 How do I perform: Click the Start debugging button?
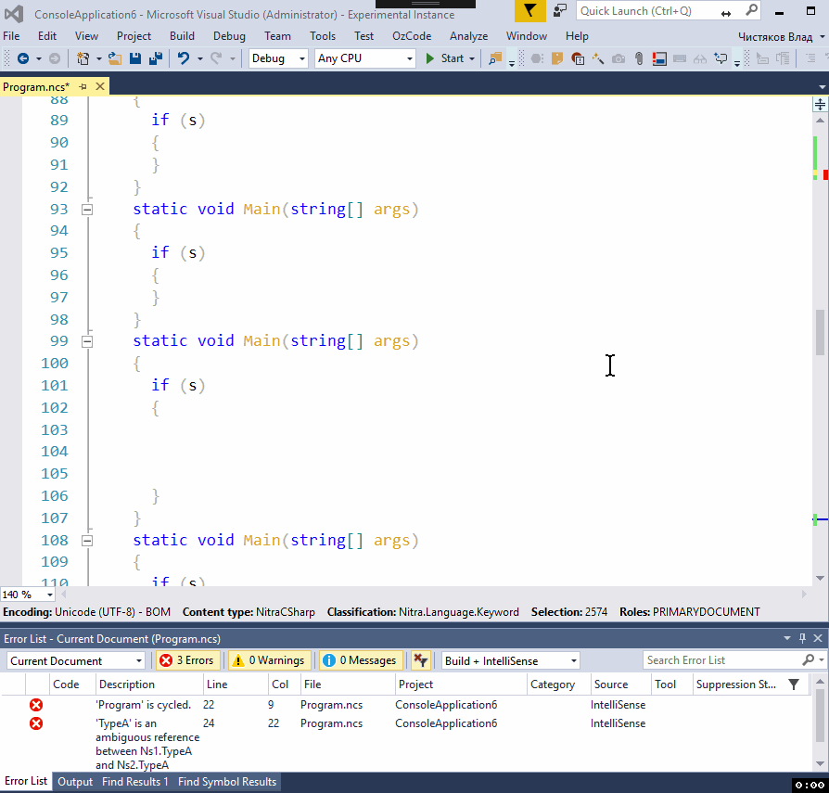(444, 58)
